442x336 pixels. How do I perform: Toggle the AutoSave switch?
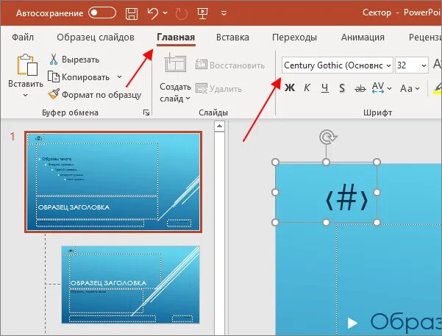102,13
